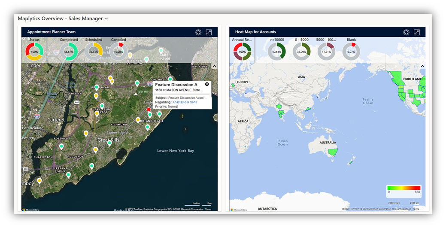Open the Maplytics Overview dashboard selector dropdown
This screenshot has height=228, width=446.
[106, 18]
